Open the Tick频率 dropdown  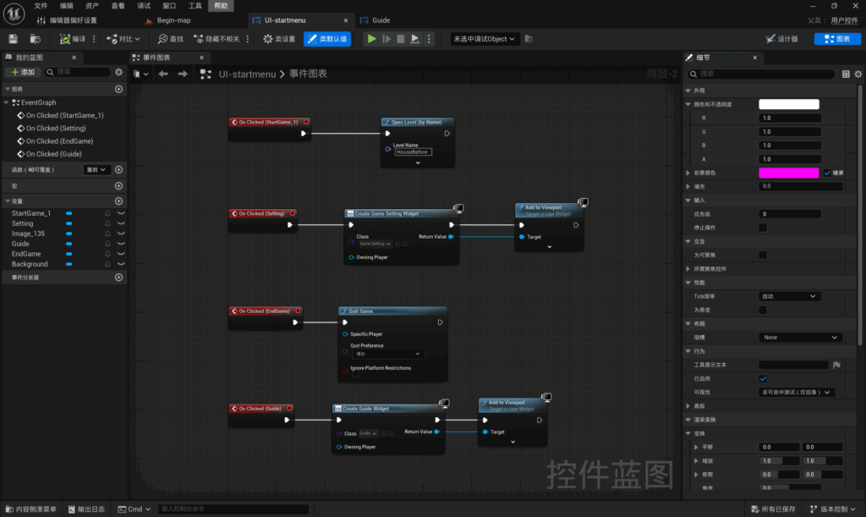[x=789, y=296]
